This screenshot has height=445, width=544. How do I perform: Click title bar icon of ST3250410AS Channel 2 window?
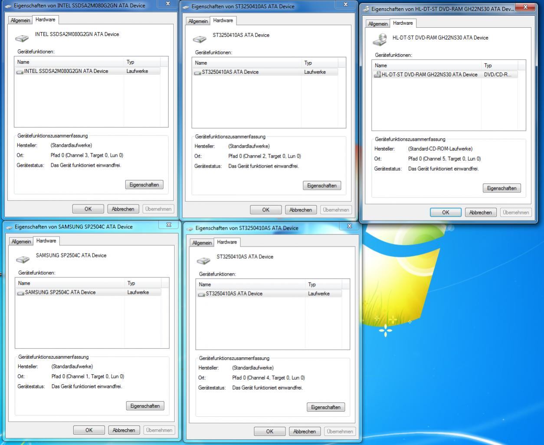click(x=187, y=7)
